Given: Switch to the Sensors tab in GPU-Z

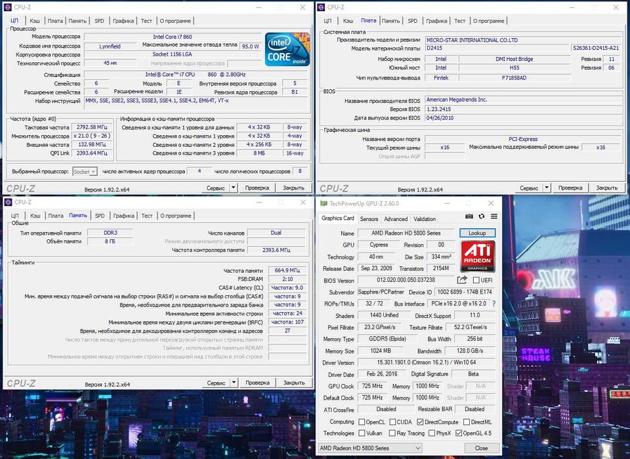Looking at the screenshot, I should pos(369,219).
